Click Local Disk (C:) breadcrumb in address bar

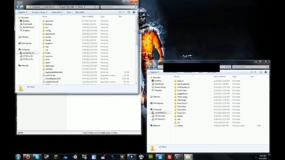(49, 7)
